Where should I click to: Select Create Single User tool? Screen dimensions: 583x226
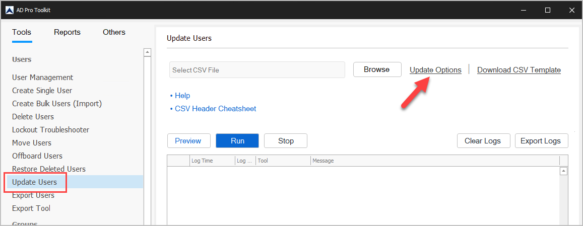pos(42,91)
